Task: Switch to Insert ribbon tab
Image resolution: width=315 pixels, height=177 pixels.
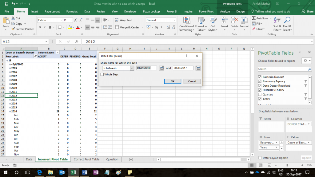Action: (x=34, y=11)
